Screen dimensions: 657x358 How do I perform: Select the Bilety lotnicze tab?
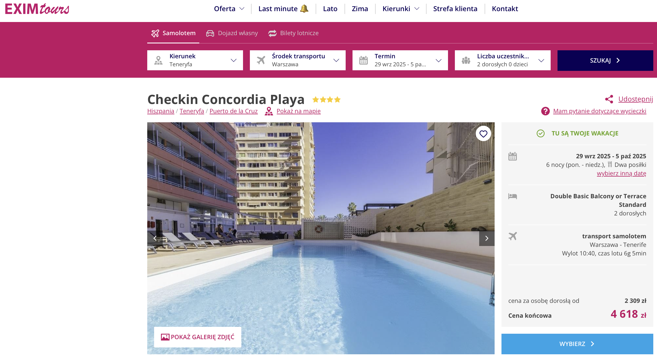[293, 33]
